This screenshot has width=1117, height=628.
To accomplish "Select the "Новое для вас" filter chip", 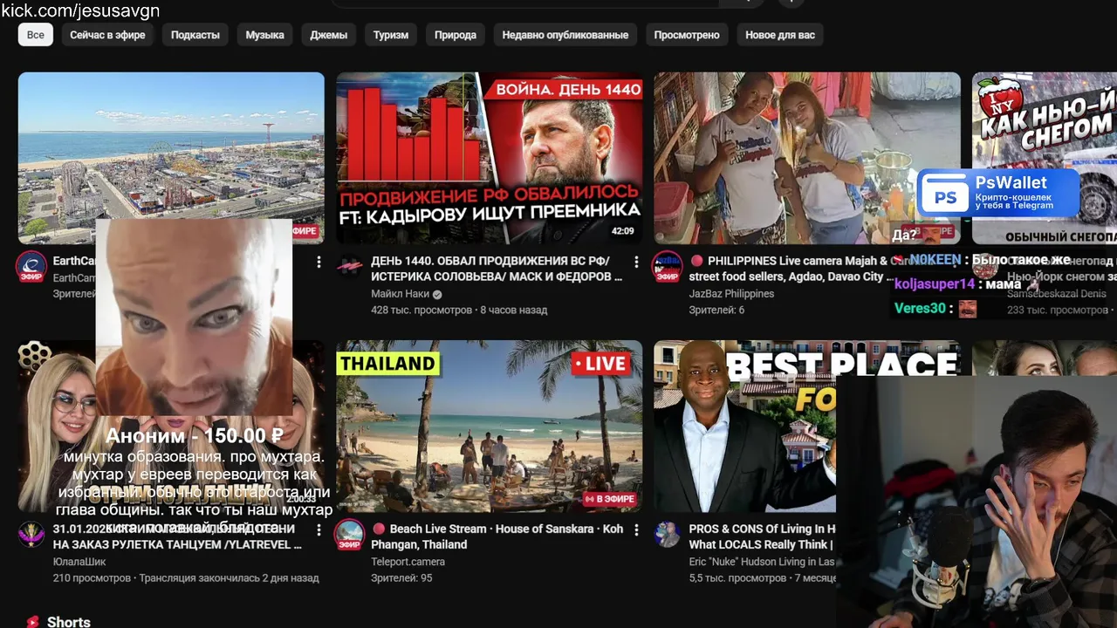I will [x=780, y=35].
